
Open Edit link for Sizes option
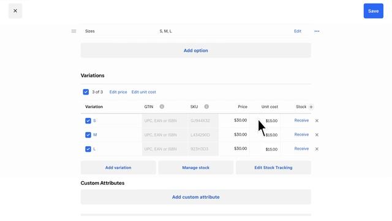point(298,31)
